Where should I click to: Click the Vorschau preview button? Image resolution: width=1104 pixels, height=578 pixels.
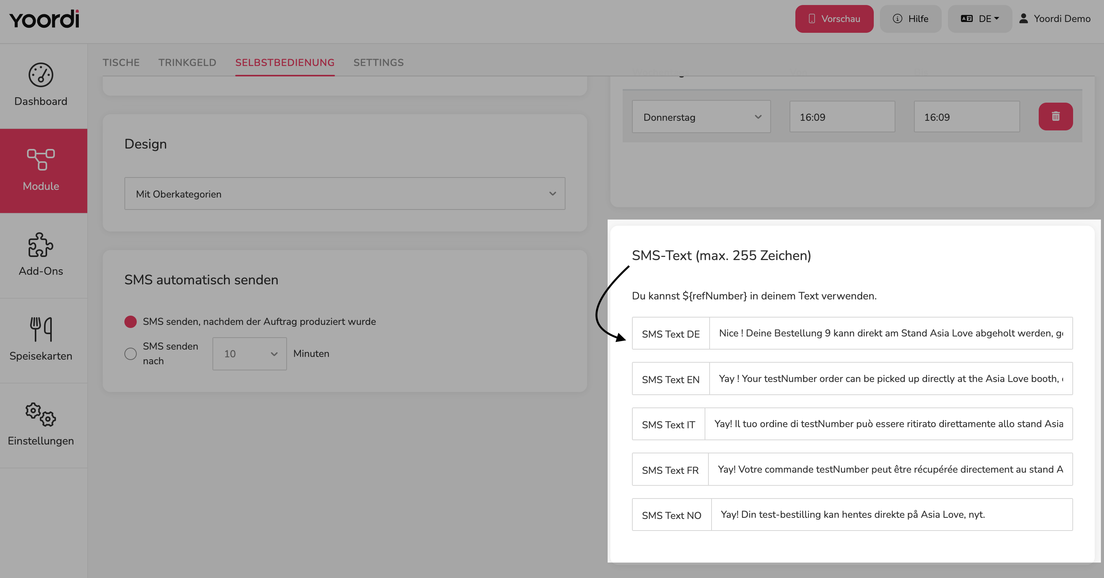[834, 19]
